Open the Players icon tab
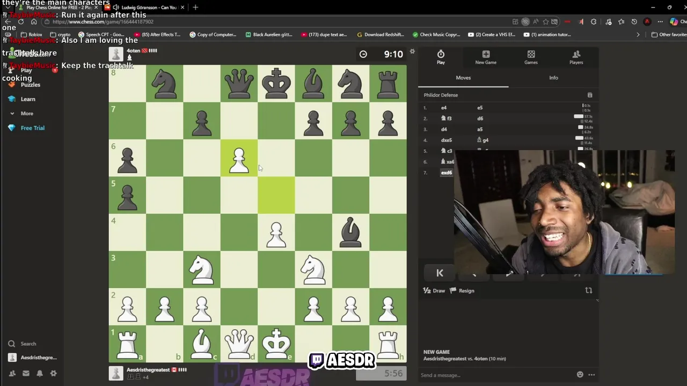The height and width of the screenshot is (386, 687). click(x=576, y=54)
